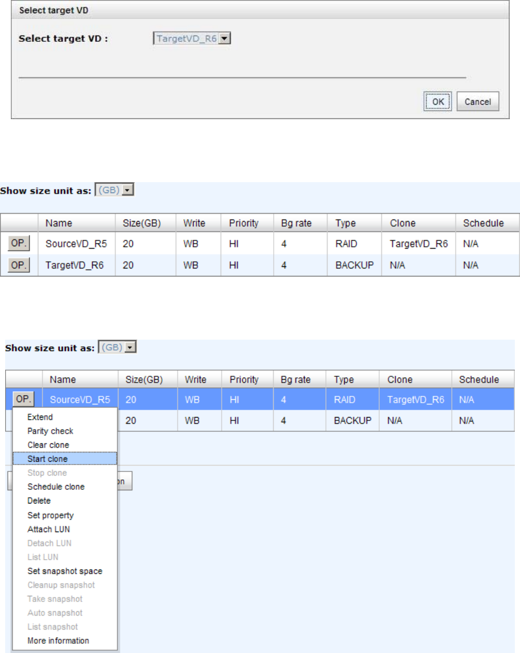Open OP. button for TargetVD_R6 in middle table
The image size is (520, 653).
point(19,265)
